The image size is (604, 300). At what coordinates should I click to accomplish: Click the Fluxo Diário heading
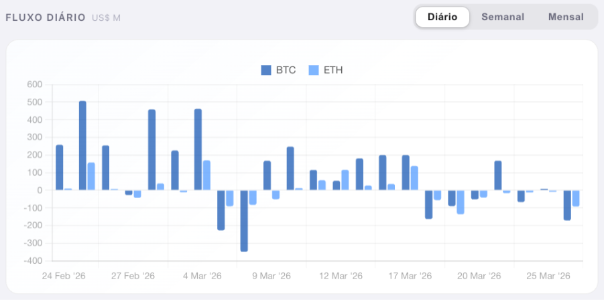(x=46, y=17)
